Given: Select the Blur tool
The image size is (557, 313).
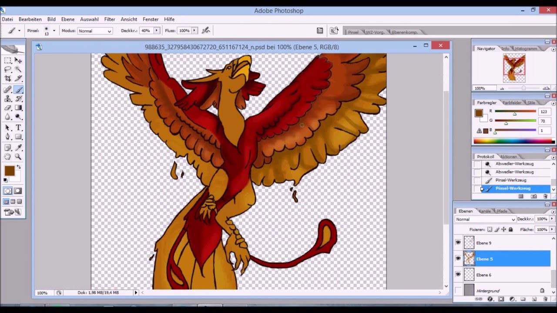Looking at the screenshot, I should click(x=8, y=117).
